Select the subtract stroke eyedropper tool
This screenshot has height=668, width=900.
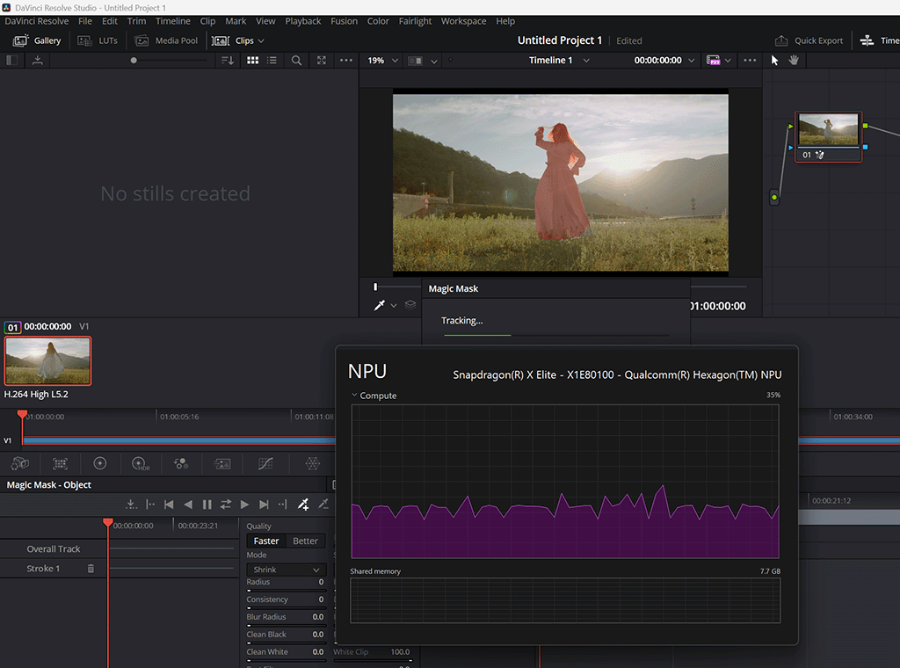tap(323, 505)
